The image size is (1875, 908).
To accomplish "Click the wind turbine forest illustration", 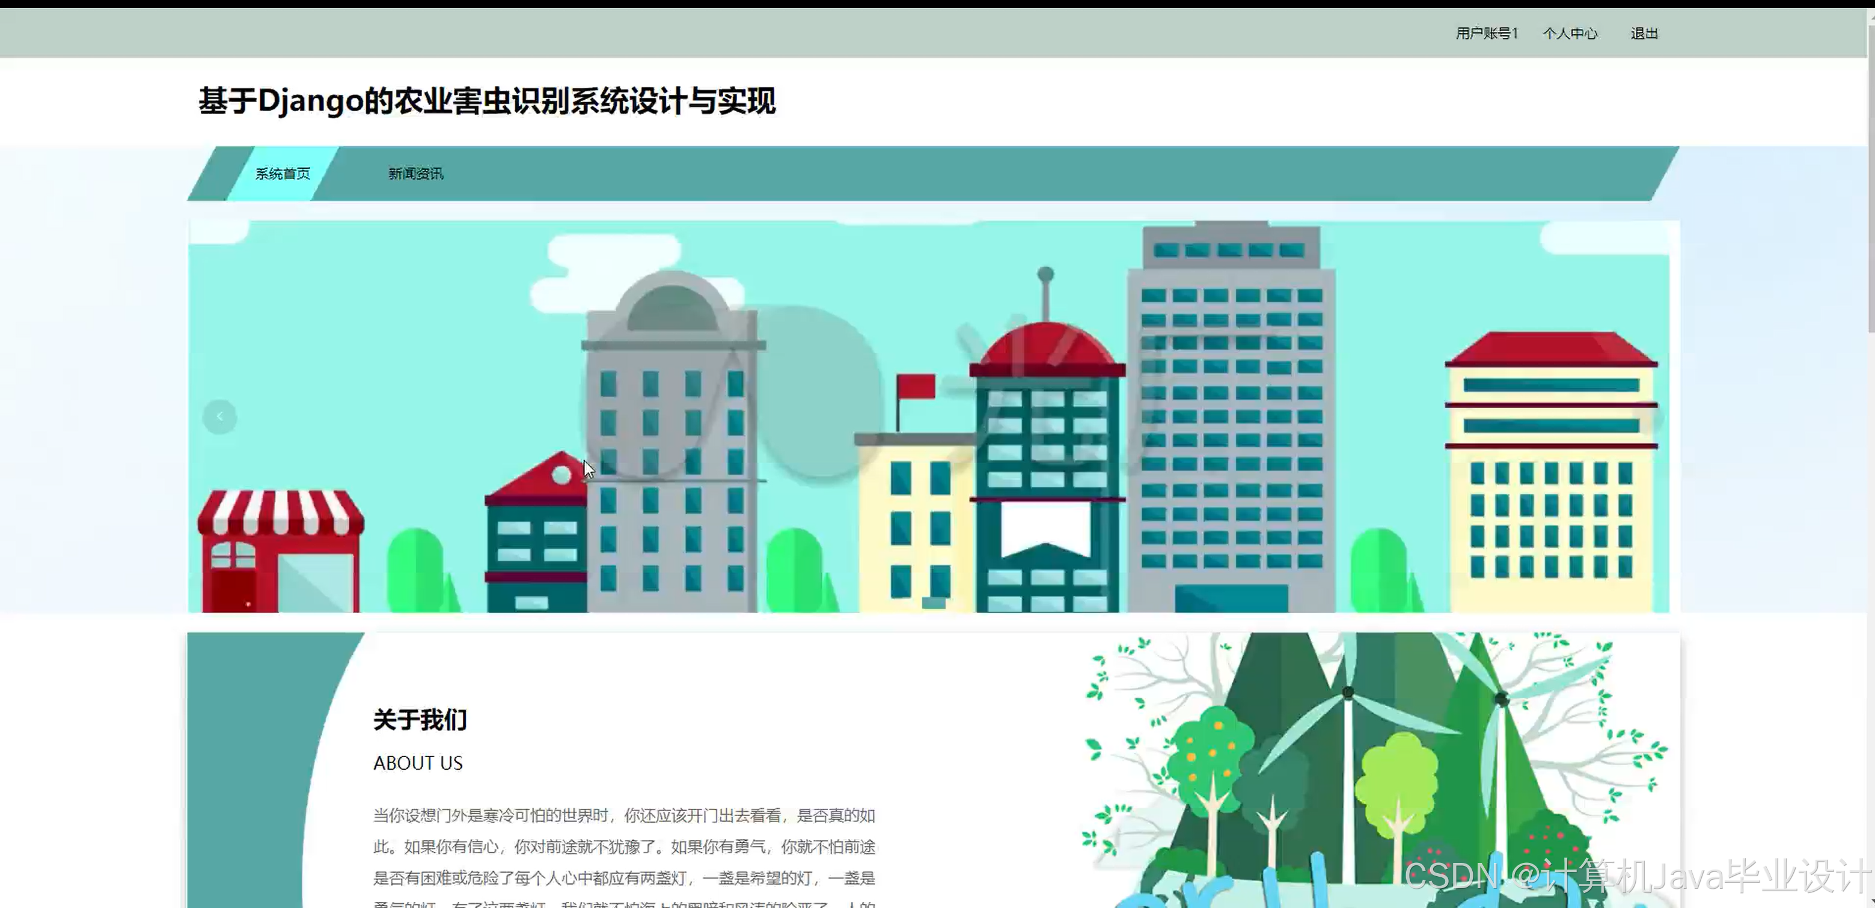I will [1375, 770].
